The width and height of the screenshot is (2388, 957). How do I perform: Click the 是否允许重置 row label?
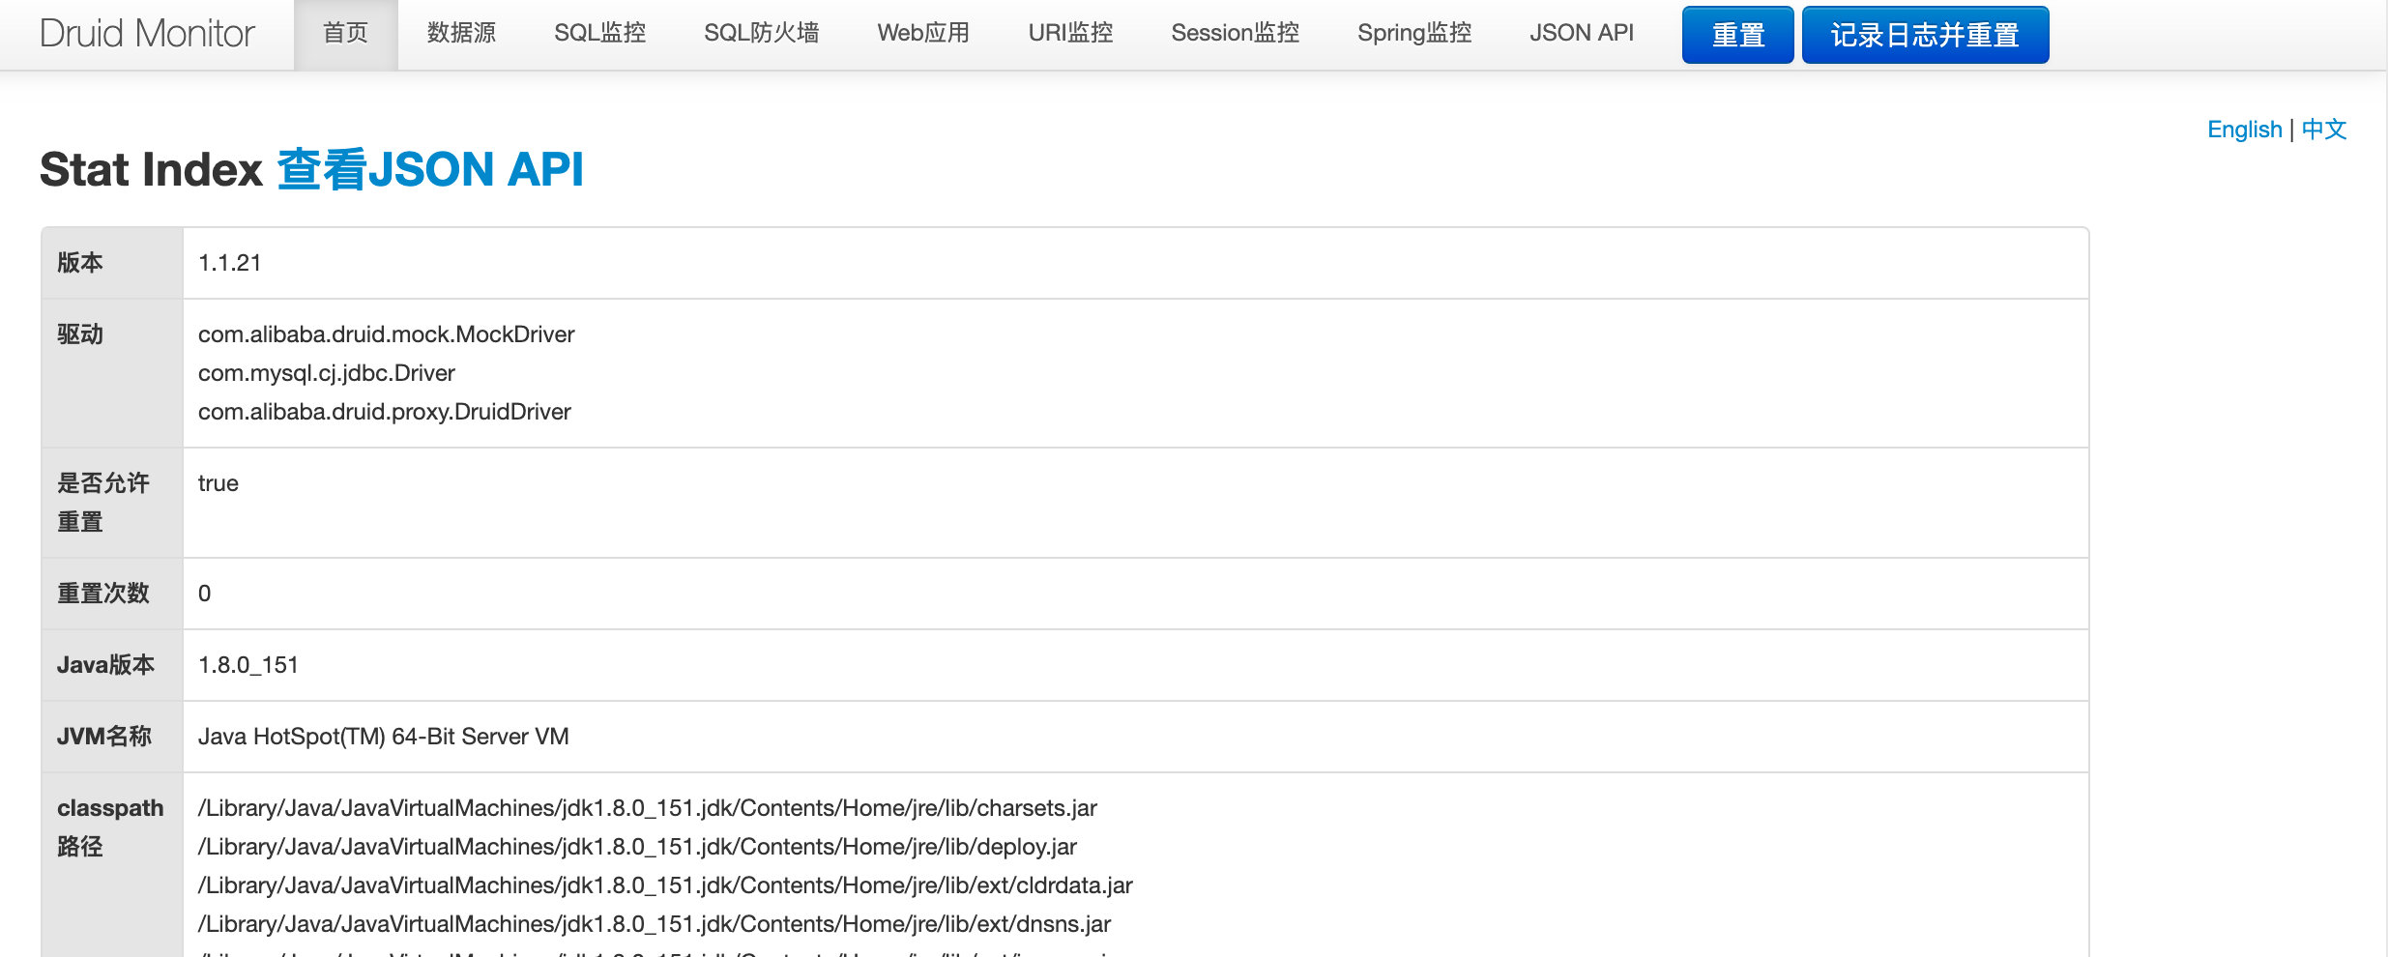(x=103, y=503)
